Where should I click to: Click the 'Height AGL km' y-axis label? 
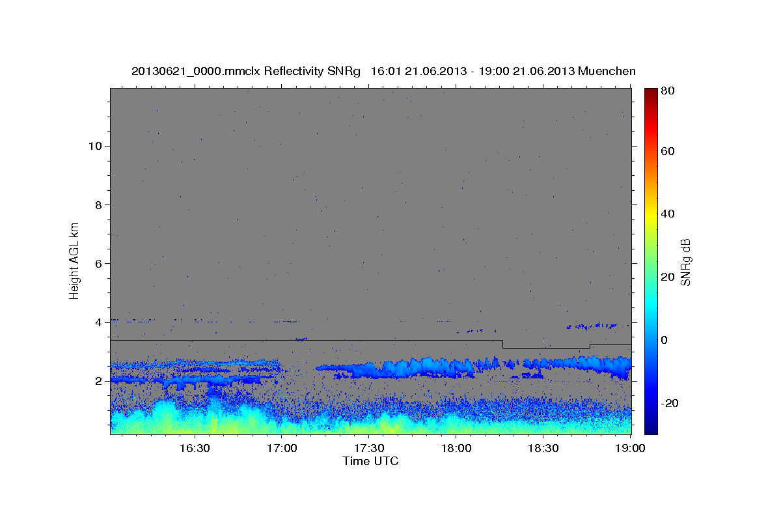tap(75, 260)
